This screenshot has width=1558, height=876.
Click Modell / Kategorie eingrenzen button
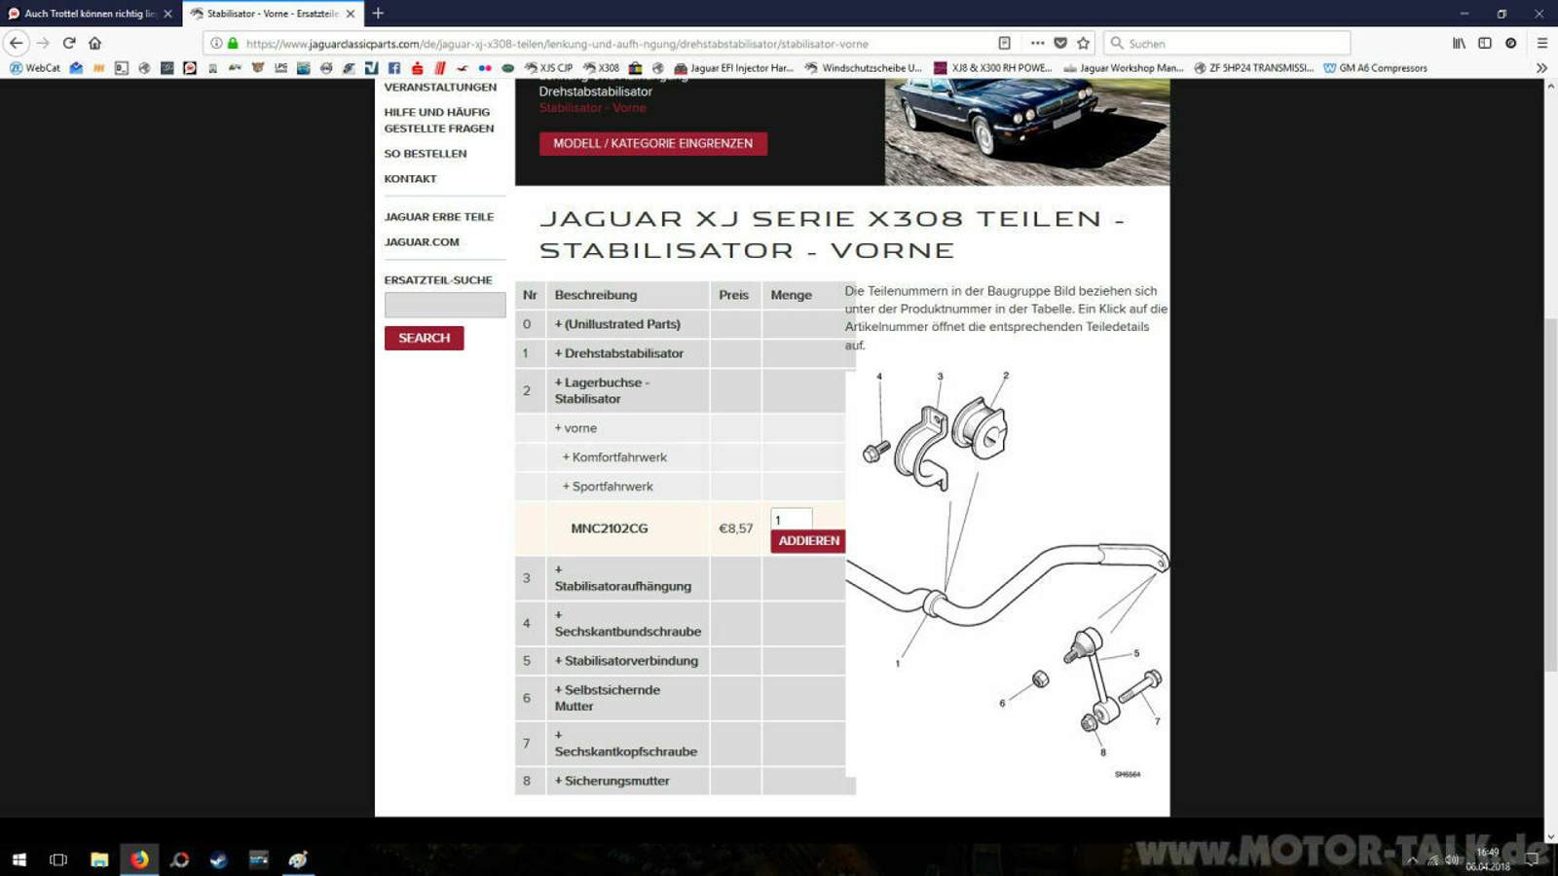[652, 143]
